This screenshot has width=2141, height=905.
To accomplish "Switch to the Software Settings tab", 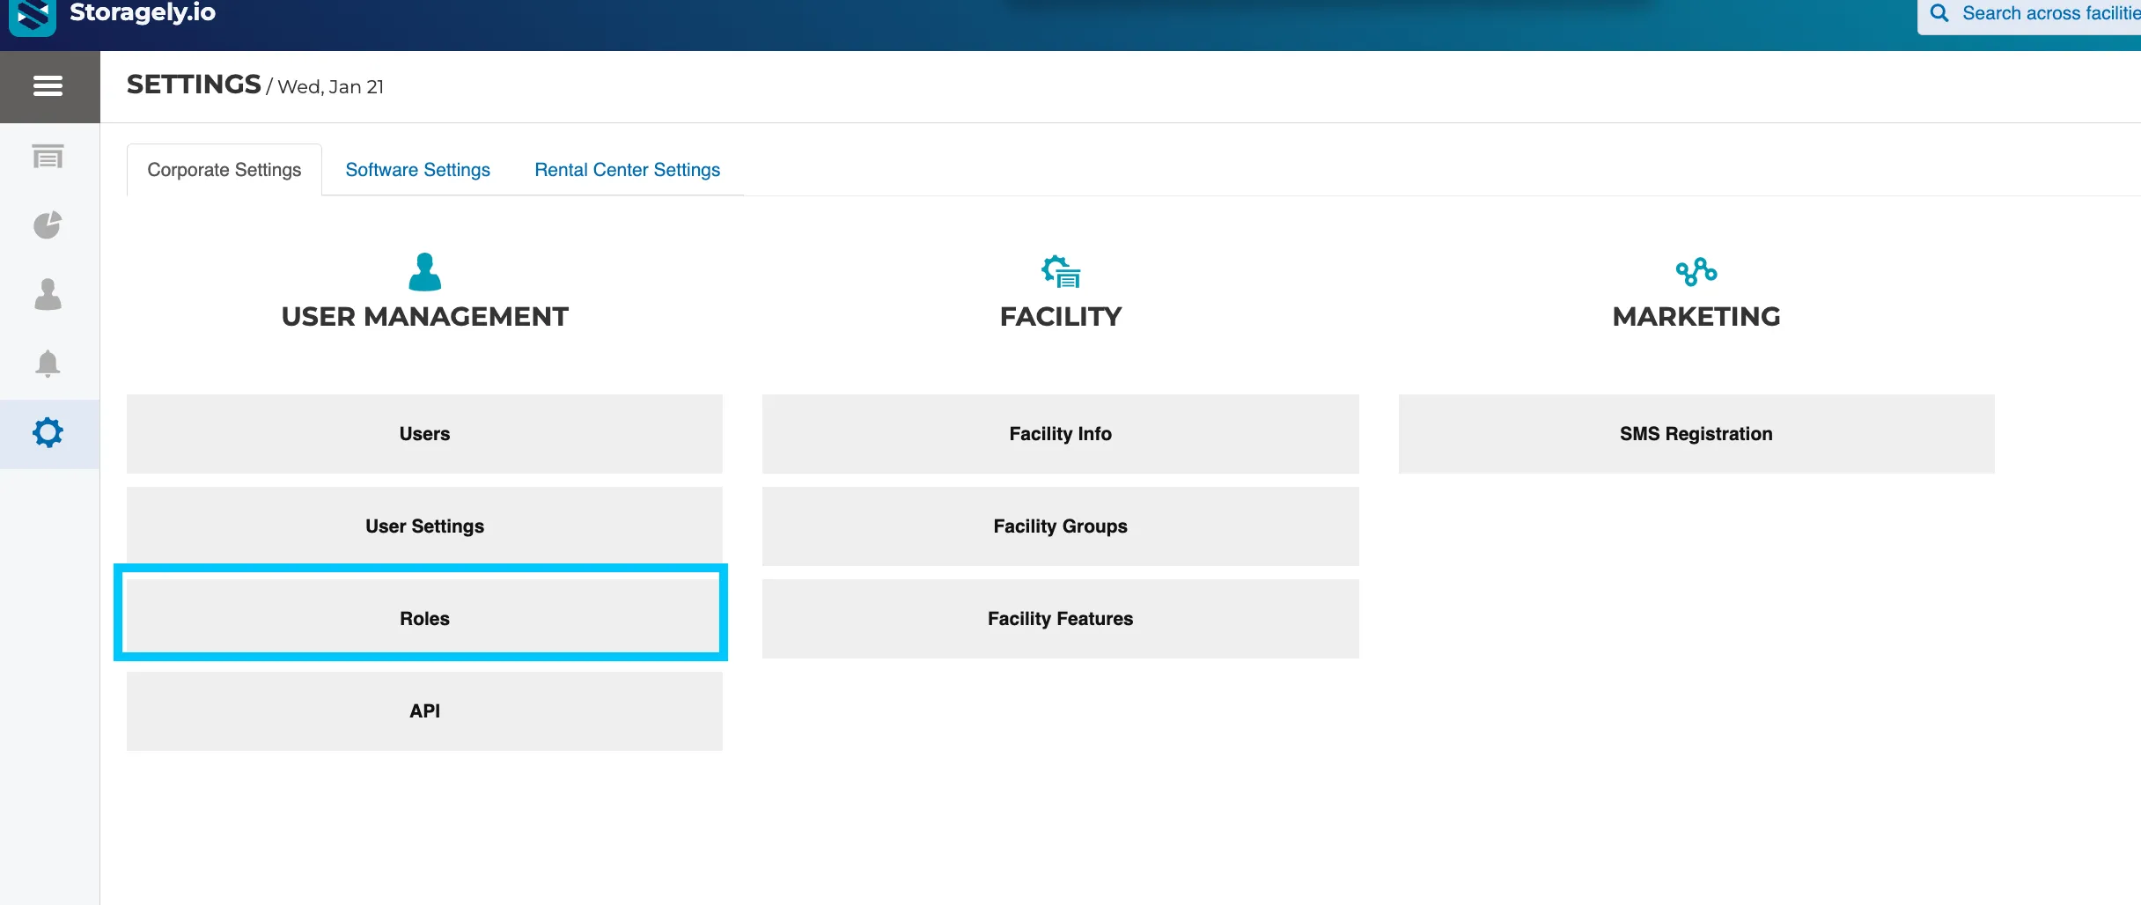I will [x=418, y=170].
